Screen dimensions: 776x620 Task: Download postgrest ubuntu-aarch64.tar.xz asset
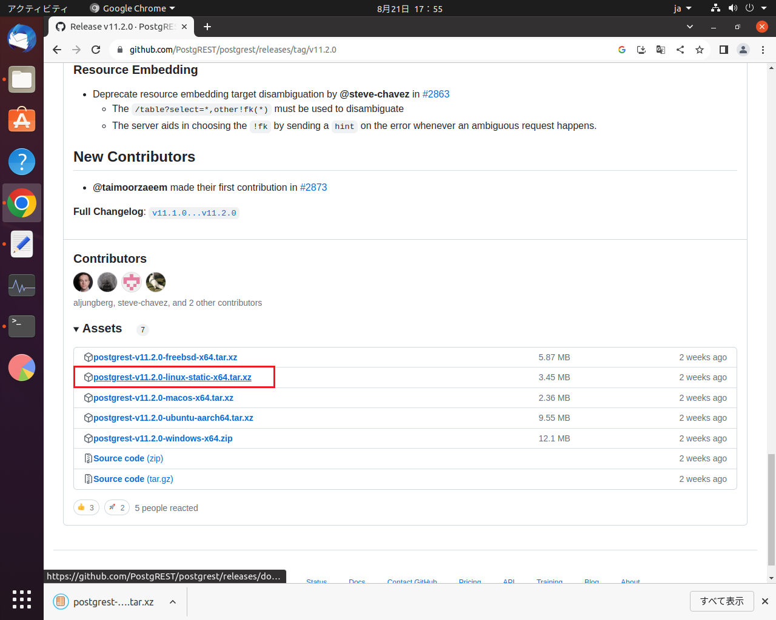pyautogui.click(x=173, y=418)
